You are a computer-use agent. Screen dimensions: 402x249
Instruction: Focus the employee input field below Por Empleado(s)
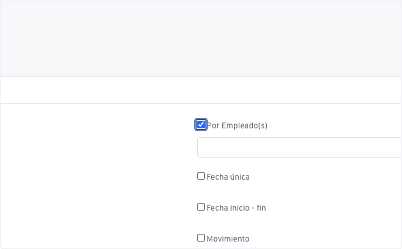299,147
